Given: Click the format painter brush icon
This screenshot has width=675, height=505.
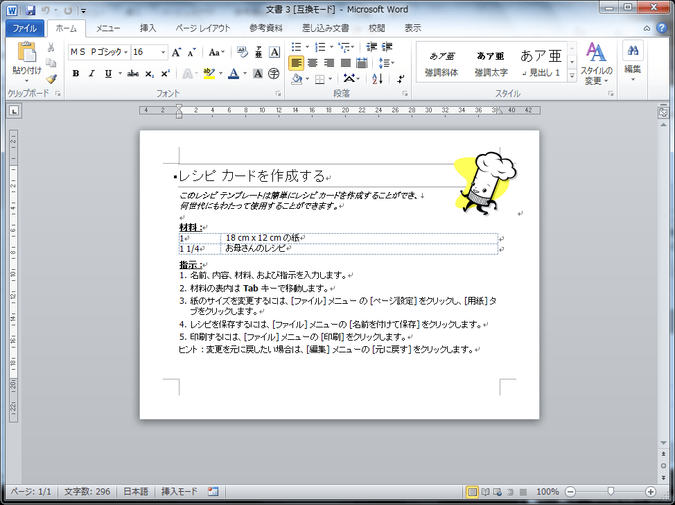Looking at the screenshot, I should [51, 79].
